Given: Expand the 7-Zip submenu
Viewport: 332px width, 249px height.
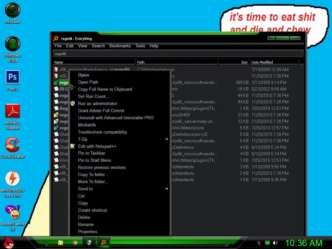Looking at the screenshot, I should (83, 139).
